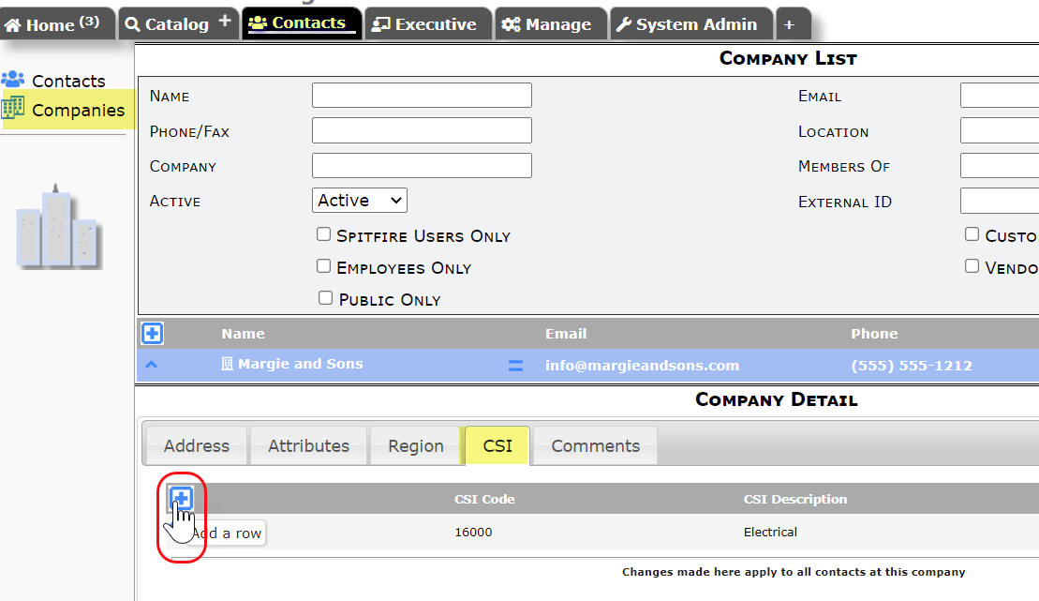Click the CSI Code column header

(x=484, y=499)
